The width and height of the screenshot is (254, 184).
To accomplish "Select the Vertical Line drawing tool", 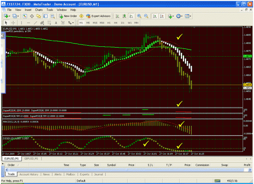I will [x=21, y=23].
